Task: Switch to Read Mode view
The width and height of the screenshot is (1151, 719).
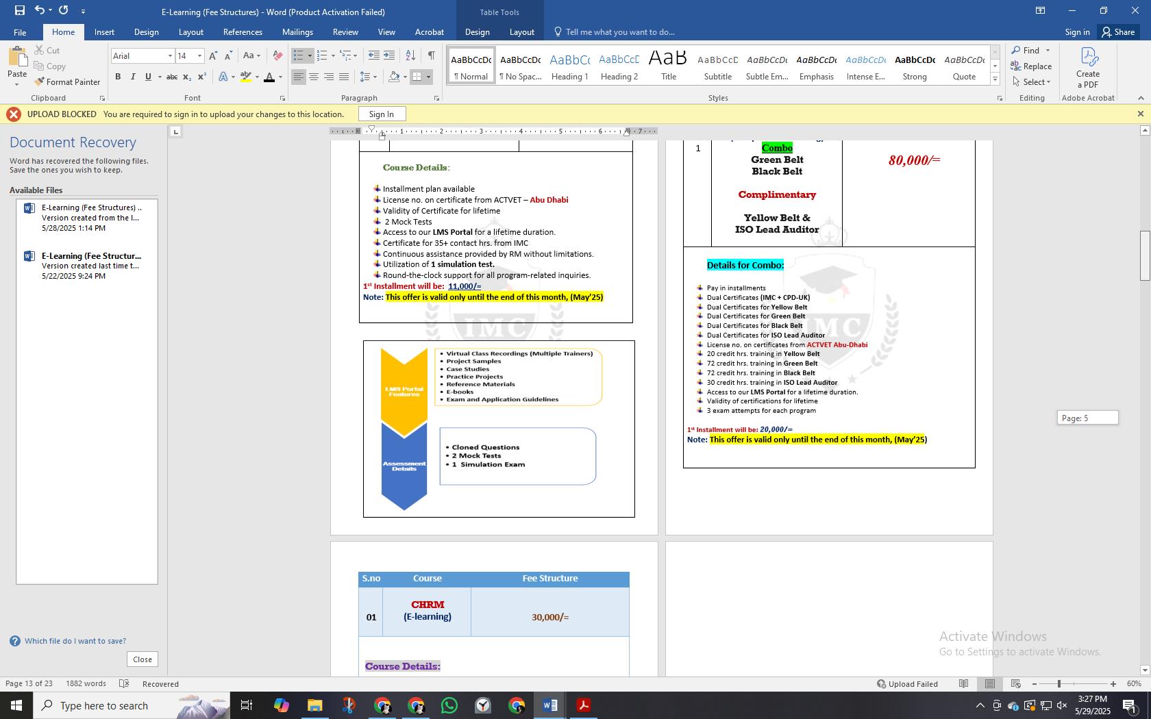Action: (x=964, y=683)
